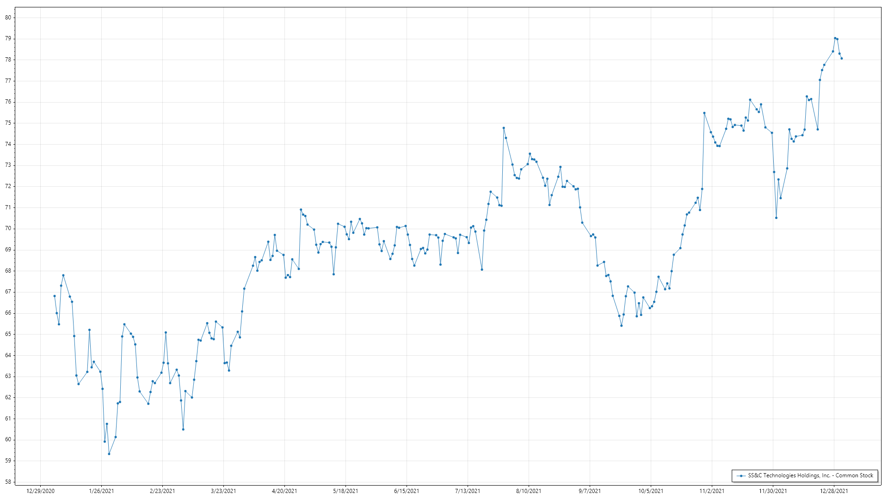Click the last data point of the series
Viewport: 888px width, 499px height.
[842, 58]
